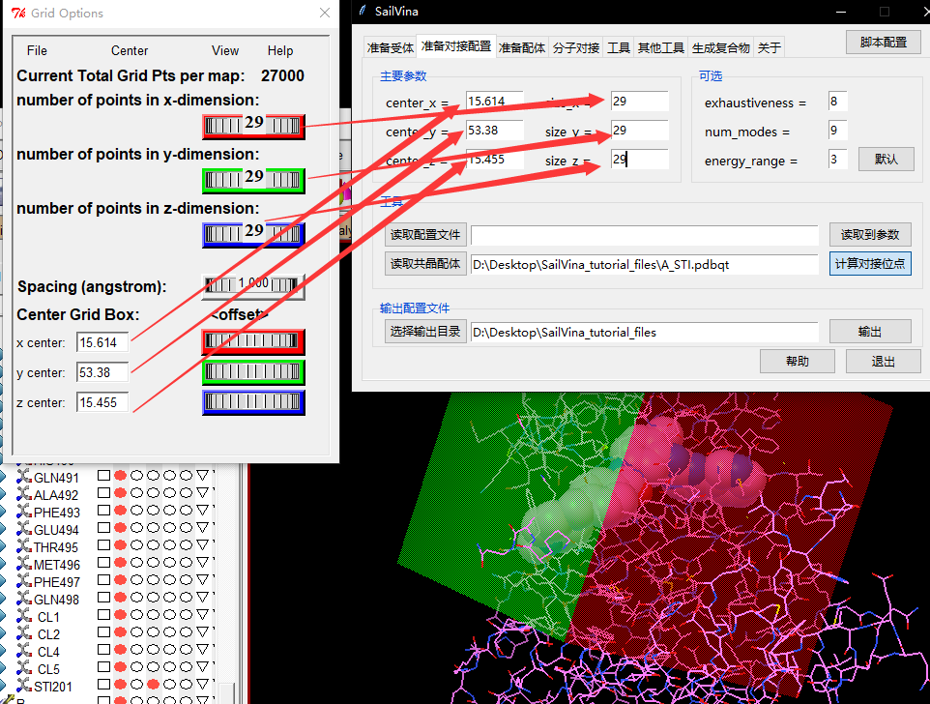Screen dimensions: 930x704
Task: Click the num_modes input field
Action: [837, 131]
